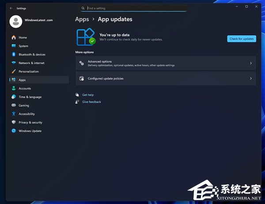Open Configured update policies chevron

click(251, 79)
